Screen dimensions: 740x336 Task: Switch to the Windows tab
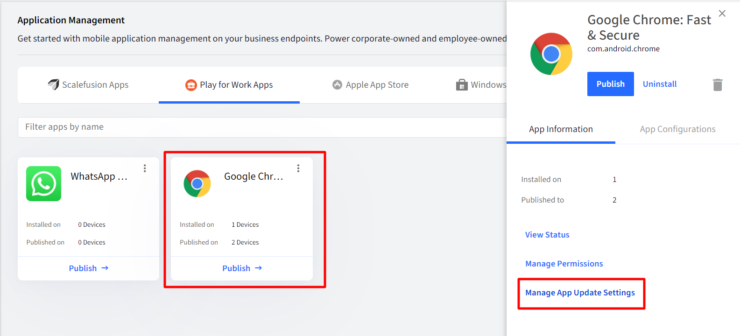click(x=481, y=85)
